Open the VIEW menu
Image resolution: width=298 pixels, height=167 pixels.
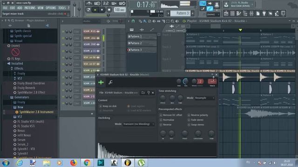point(41,8)
